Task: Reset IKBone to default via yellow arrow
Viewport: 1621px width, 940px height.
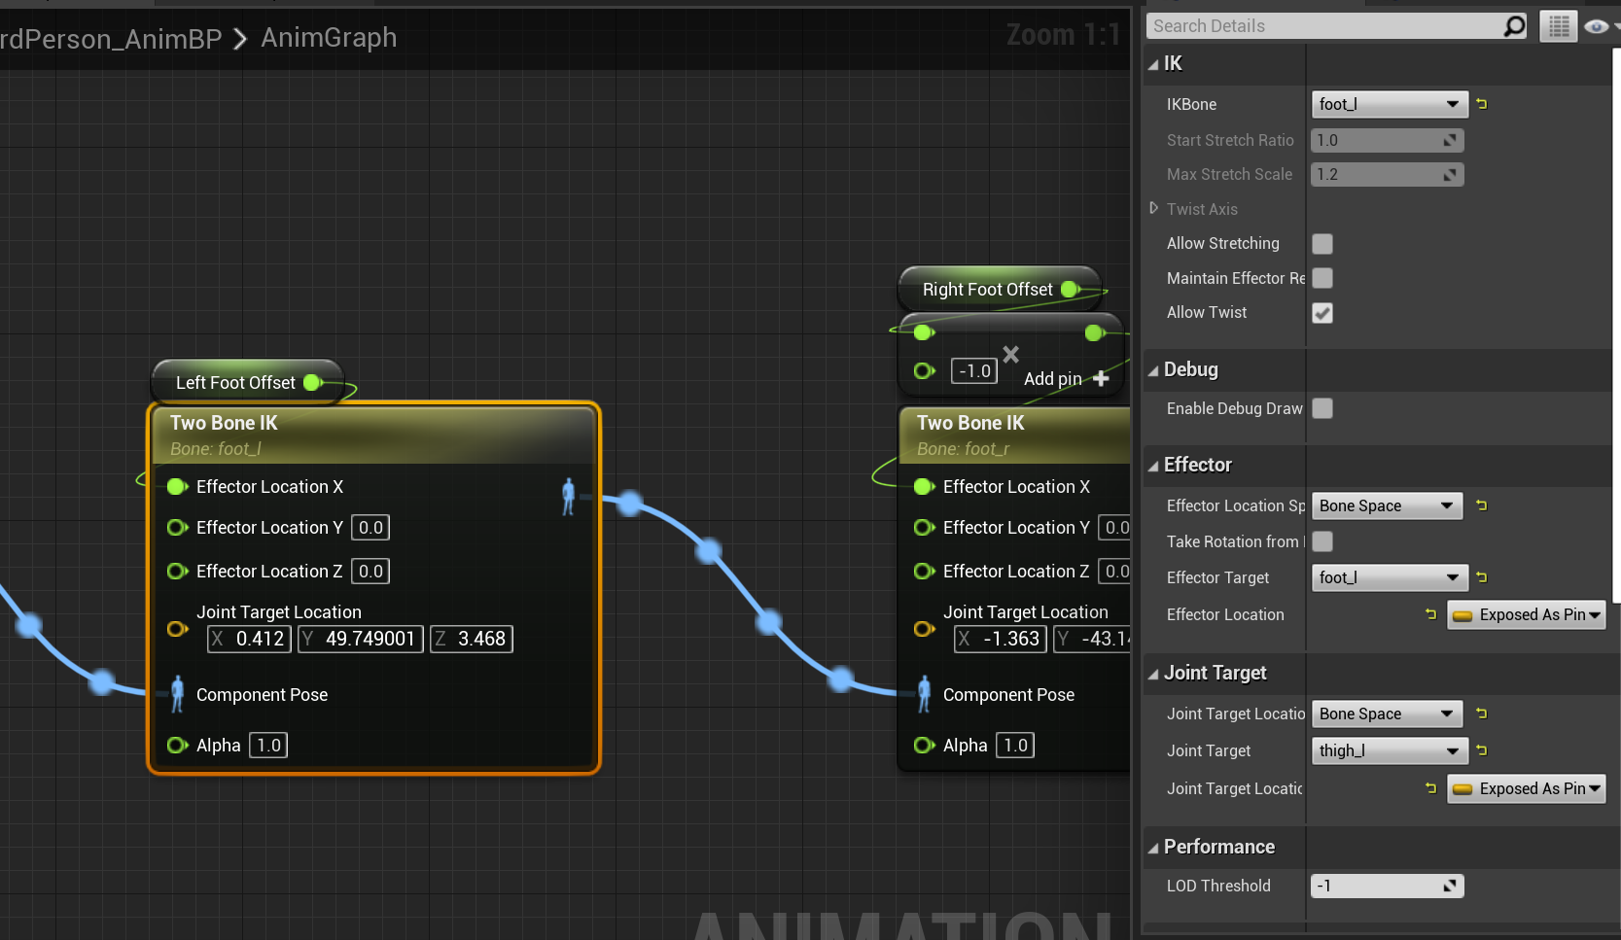Action: 1482,104
